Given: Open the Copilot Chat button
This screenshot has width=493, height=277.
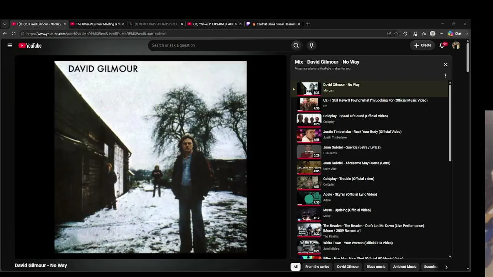Looking at the screenshot, I should click(x=455, y=34).
